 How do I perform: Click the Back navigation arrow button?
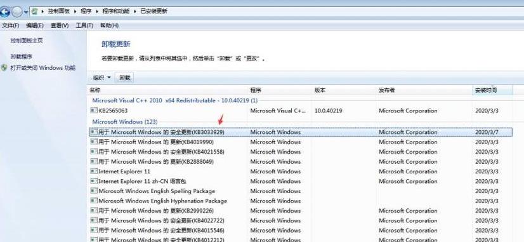(x=4, y=12)
